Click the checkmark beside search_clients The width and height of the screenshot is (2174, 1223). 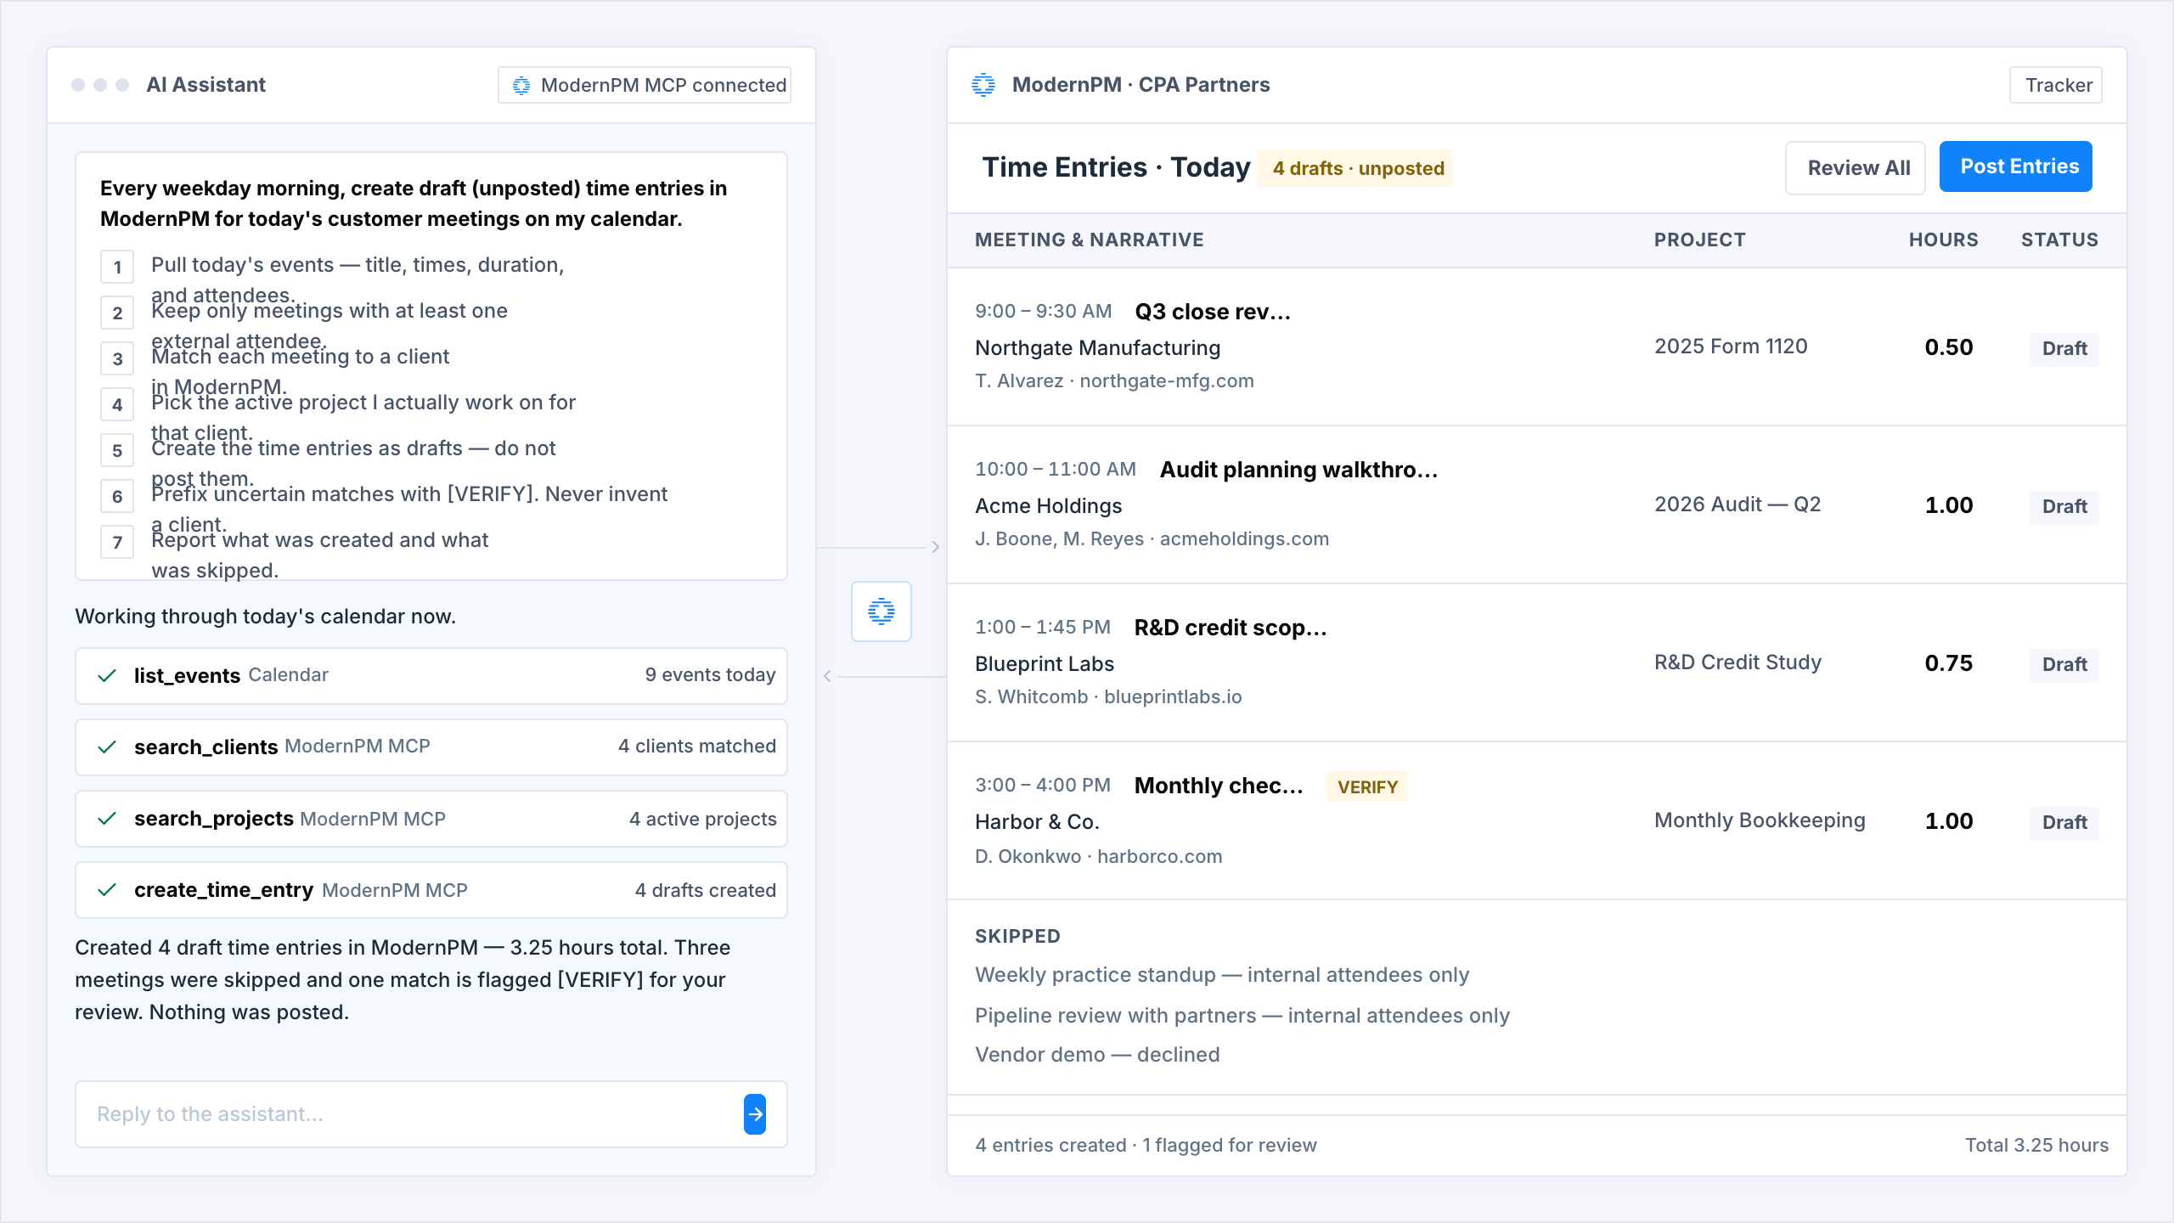click(107, 747)
